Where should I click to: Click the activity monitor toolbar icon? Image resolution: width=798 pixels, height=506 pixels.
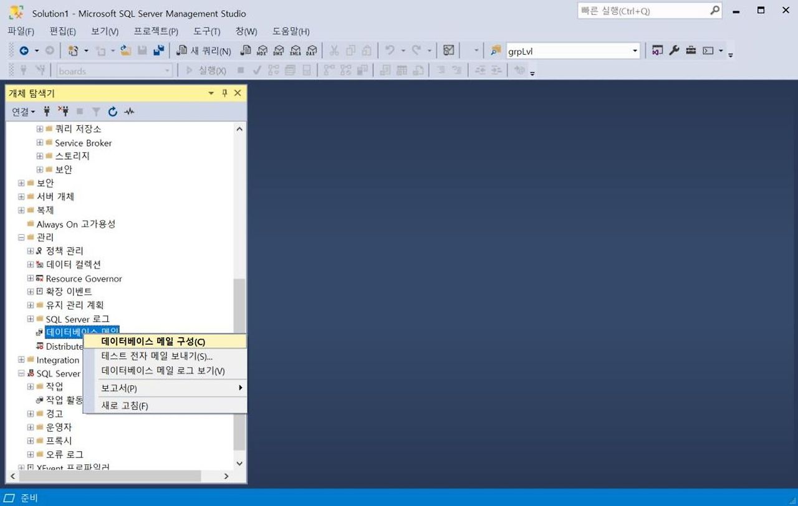point(448,51)
